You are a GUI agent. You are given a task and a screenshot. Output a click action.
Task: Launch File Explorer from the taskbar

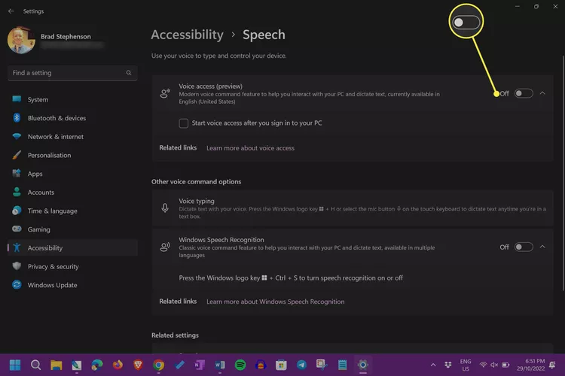pos(56,365)
